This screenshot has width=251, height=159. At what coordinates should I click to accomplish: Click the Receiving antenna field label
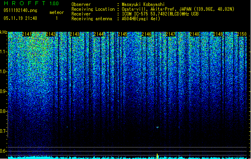[x=92, y=19]
